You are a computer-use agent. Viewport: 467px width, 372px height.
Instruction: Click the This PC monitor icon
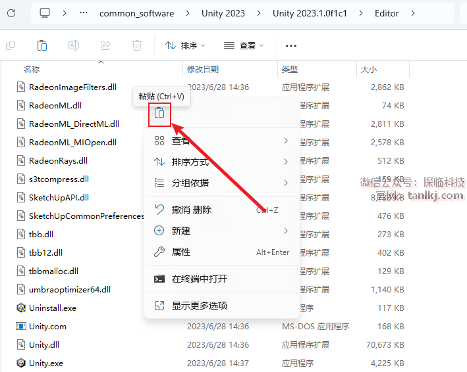coord(45,12)
